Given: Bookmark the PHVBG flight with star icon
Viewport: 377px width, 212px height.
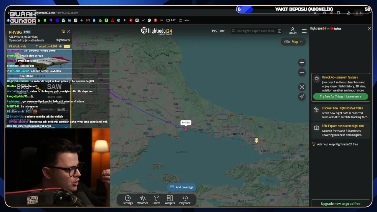Looking at the screenshot, I should pos(63,32).
